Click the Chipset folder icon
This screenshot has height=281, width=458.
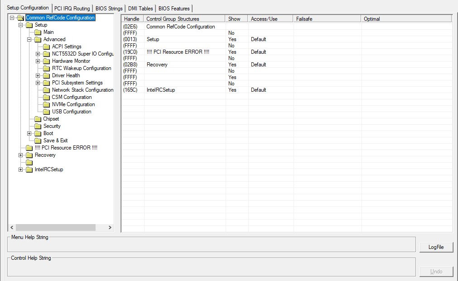38,119
